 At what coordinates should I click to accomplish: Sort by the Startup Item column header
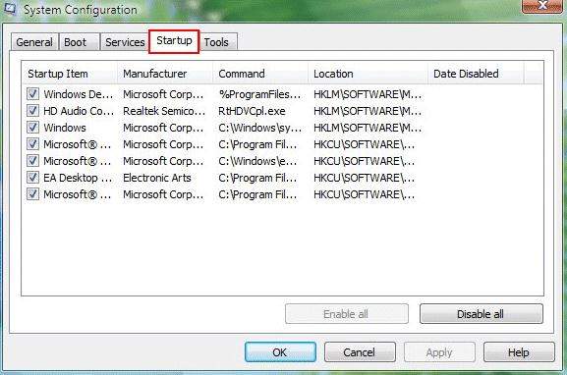pos(70,74)
